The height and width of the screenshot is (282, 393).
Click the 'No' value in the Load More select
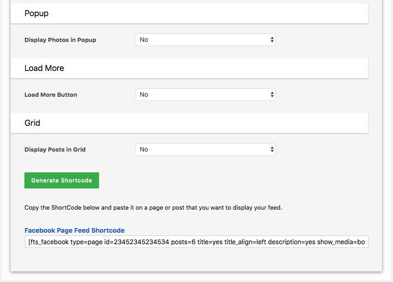coord(144,94)
